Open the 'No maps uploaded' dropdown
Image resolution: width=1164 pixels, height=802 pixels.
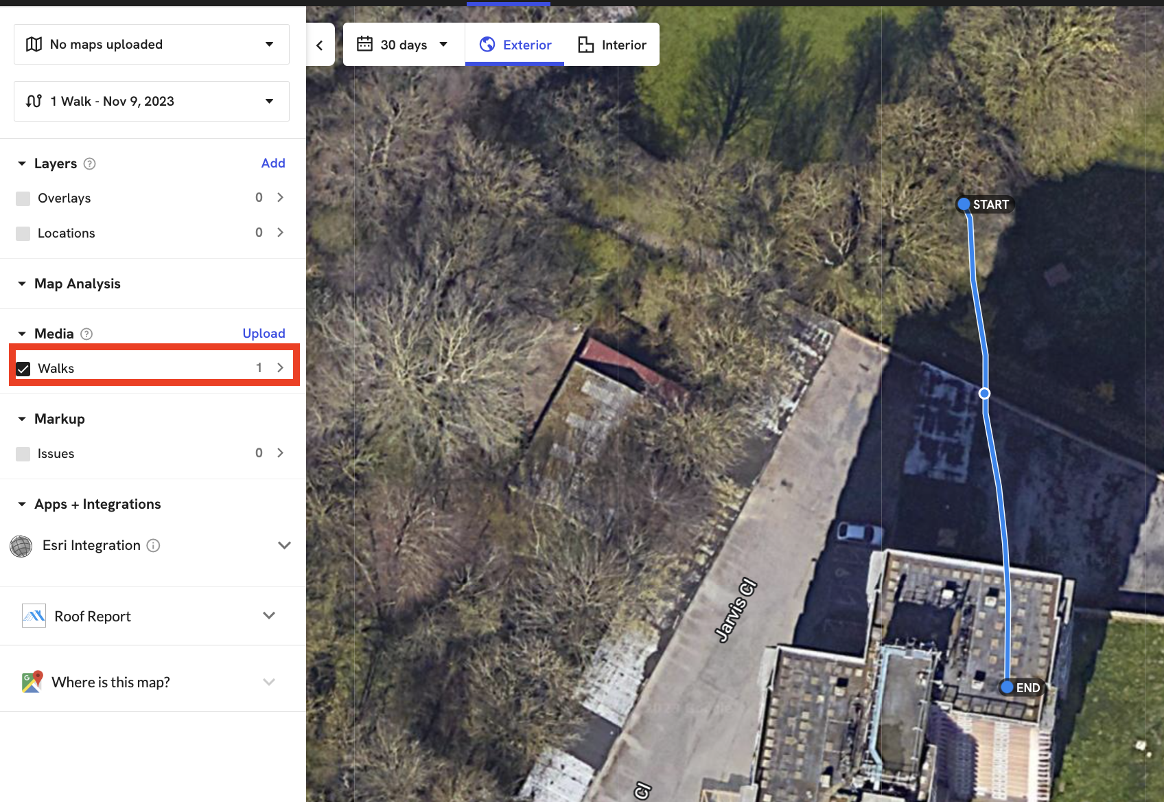tap(152, 45)
